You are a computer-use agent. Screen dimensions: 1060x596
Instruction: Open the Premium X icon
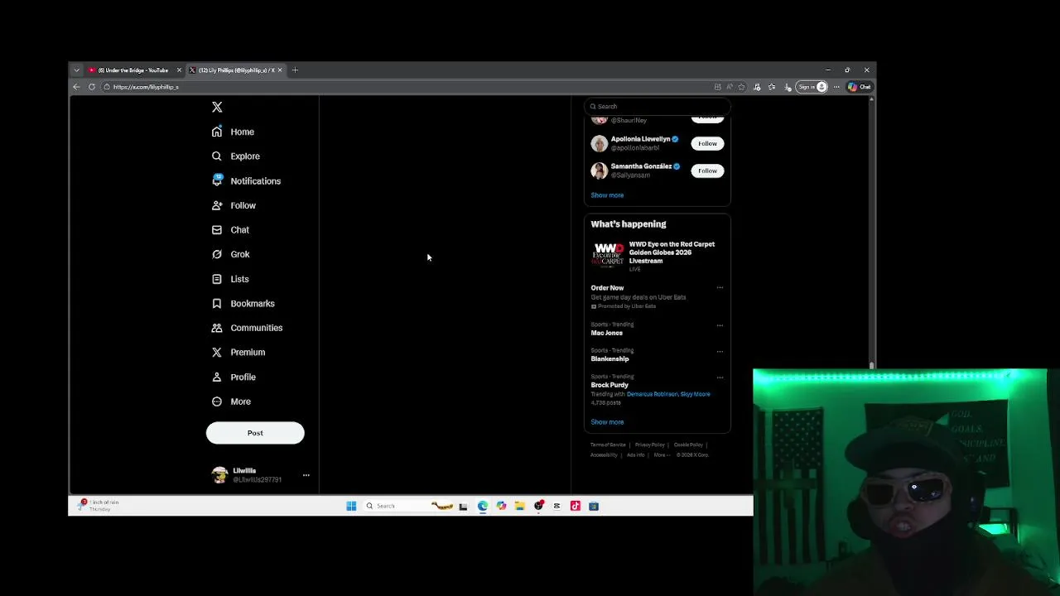[x=217, y=352]
